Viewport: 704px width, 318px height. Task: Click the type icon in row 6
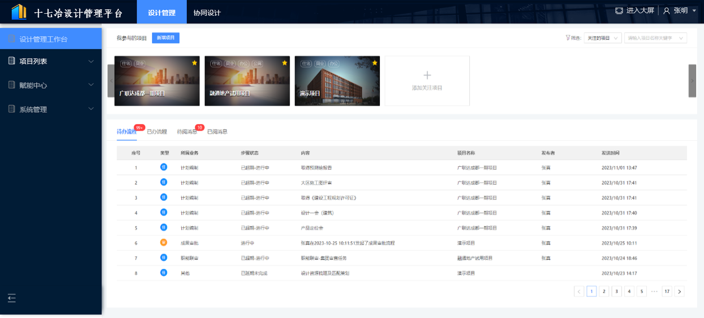point(164,243)
